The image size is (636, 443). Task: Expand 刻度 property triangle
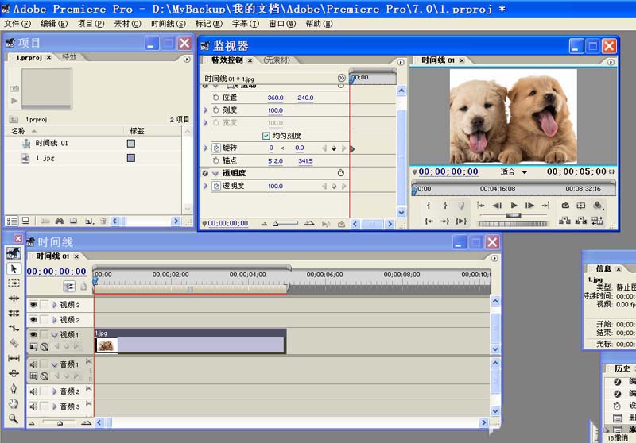205,110
